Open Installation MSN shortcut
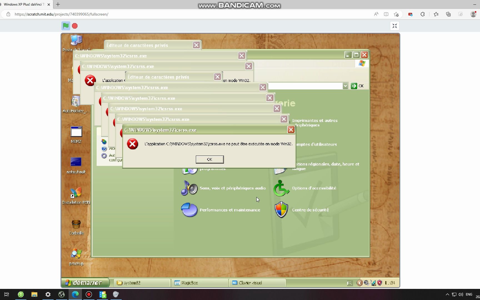 point(76,196)
